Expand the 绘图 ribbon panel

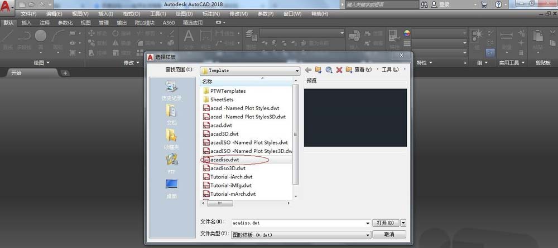pyautogui.click(x=42, y=62)
